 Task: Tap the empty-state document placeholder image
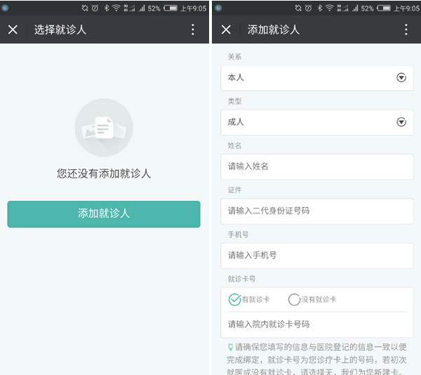(x=104, y=127)
